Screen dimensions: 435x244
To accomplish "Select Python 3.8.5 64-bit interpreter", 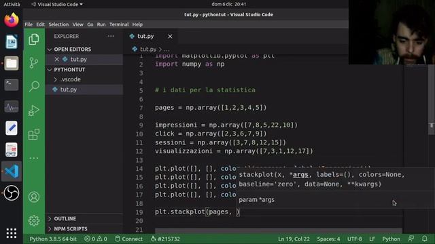I will [x=53, y=239].
